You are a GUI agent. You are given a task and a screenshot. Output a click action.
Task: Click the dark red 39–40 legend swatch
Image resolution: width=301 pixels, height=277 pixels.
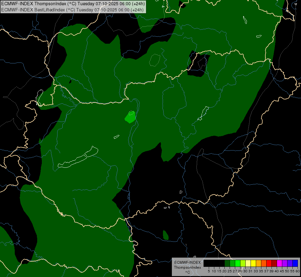[x=274, y=263]
